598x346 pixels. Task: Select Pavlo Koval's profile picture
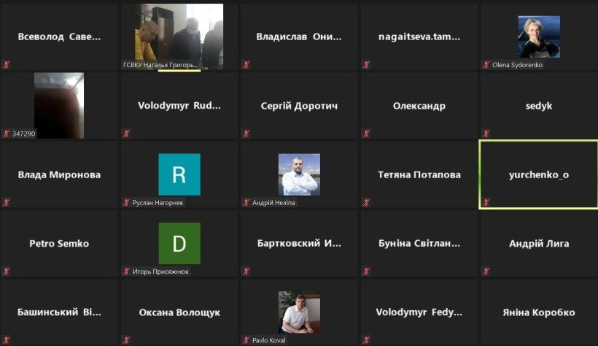[x=299, y=312]
